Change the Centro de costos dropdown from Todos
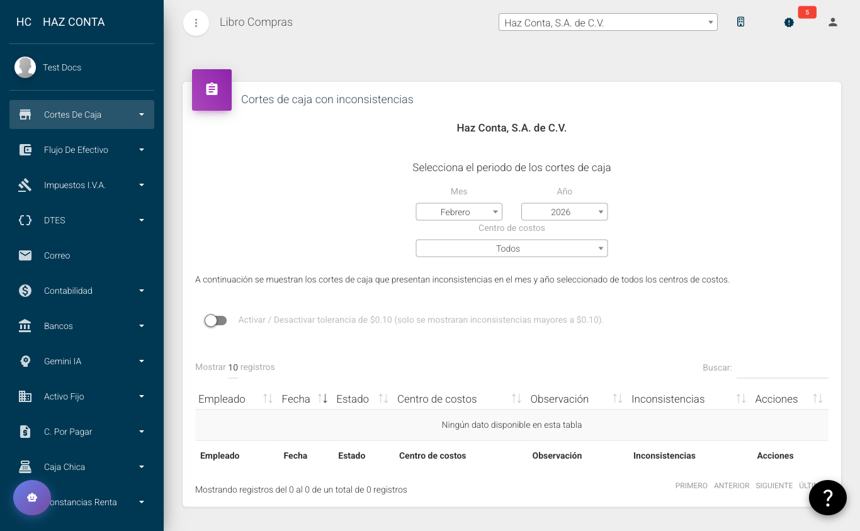This screenshot has height=531, width=860. point(511,248)
